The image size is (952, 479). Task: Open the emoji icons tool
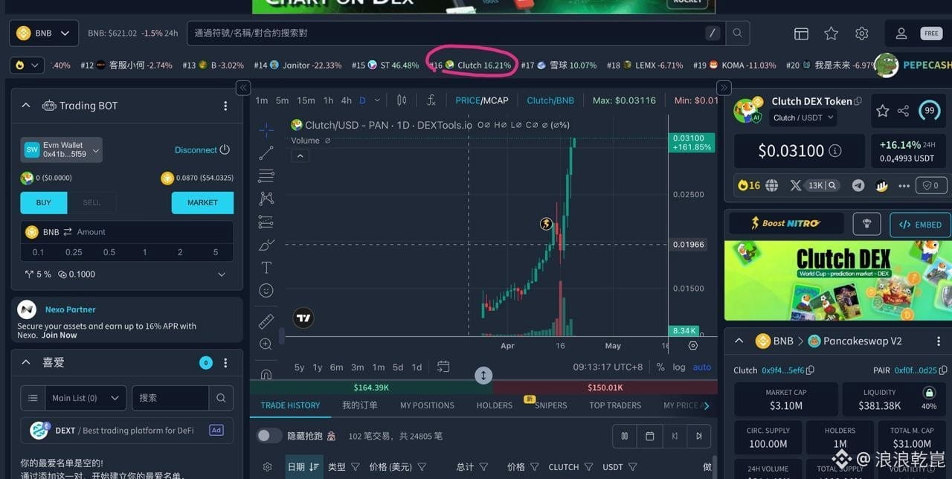pyautogui.click(x=266, y=291)
